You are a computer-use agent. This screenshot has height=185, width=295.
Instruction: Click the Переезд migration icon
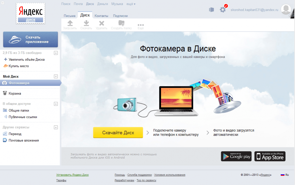pos(5,134)
